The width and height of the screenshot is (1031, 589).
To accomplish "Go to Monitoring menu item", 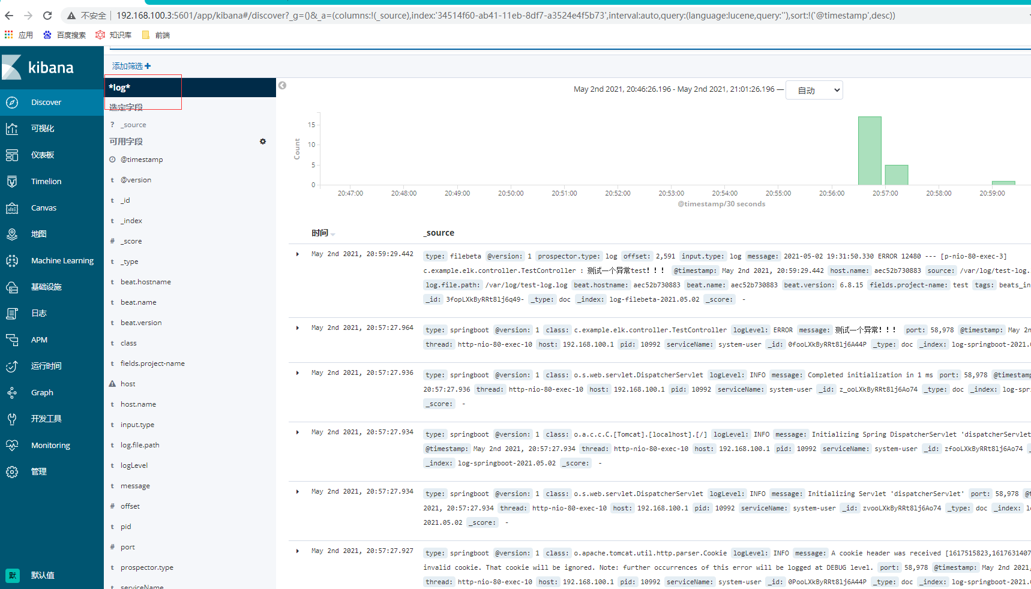I will click(50, 446).
